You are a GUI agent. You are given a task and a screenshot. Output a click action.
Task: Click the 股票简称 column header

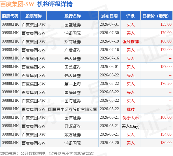pos(34,16)
